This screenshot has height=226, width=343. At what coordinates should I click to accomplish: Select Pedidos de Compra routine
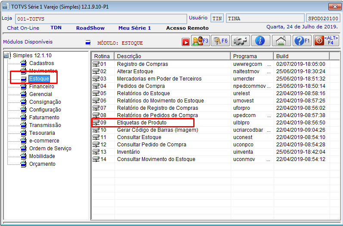(x=141, y=86)
